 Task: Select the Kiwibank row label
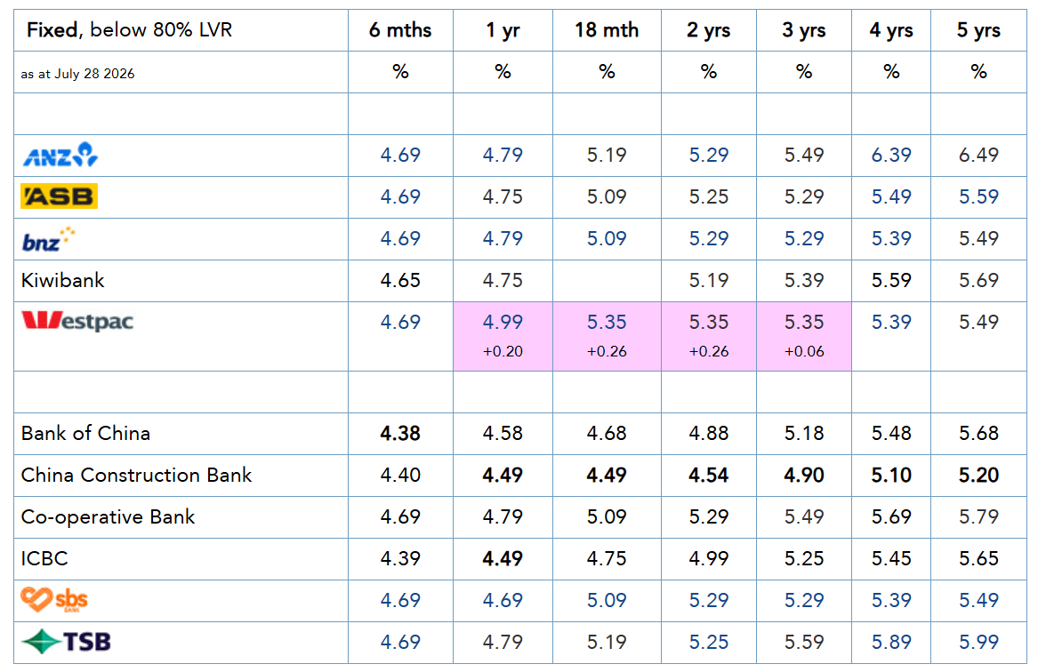click(63, 280)
